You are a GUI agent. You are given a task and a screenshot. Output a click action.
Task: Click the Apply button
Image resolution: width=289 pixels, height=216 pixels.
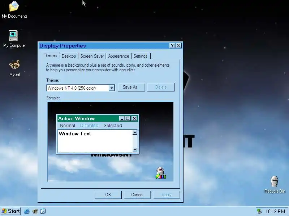click(167, 195)
